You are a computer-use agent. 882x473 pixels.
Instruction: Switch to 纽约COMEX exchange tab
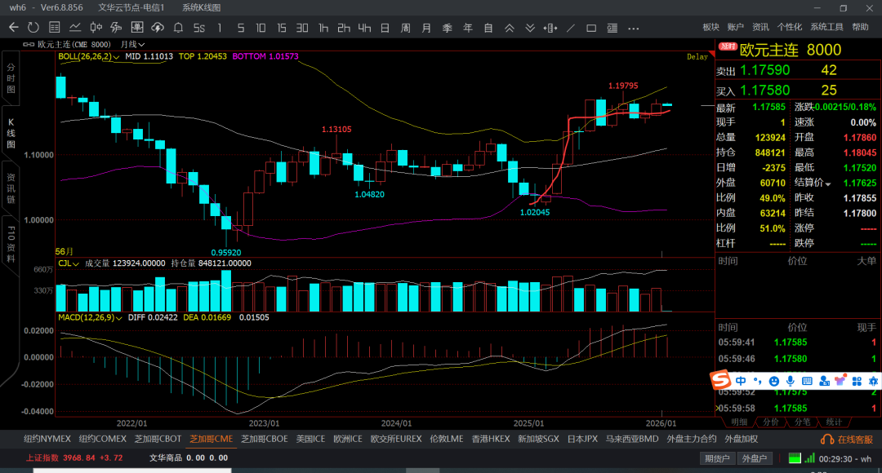click(x=103, y=439)
